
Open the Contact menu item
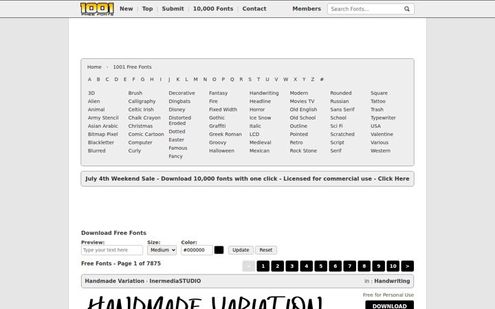254,9
